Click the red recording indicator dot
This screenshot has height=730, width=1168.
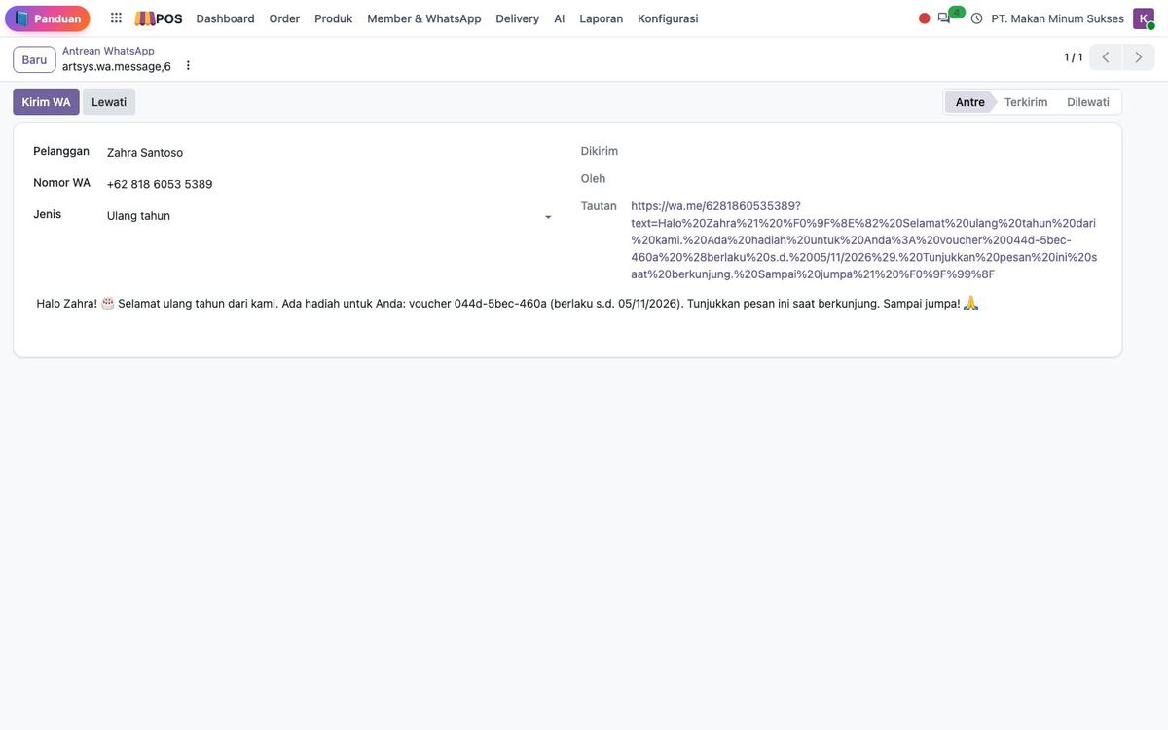click(x=925, y=18)
